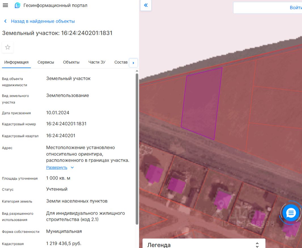Open the hamburger main menu
Image resolution: width=302 pixels, height=248 pixels.
click(x=5, y=5)
